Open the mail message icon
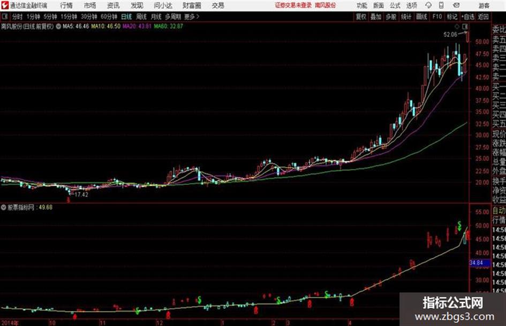506x326 pixels. click(456, 5)
